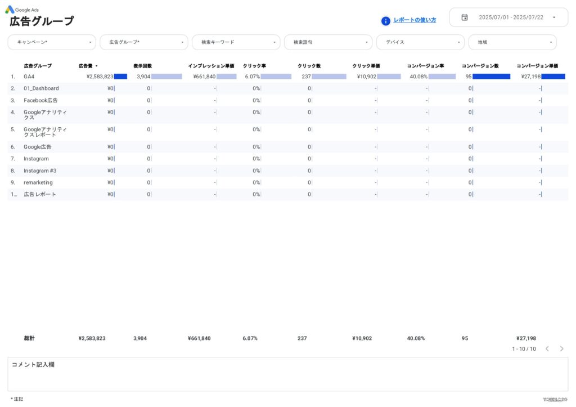Image resolution: width=576 pixels, height=407 pixels.
Task: Click the blue info circle icon
Action: pyautogui.click(x=385, y=21)
